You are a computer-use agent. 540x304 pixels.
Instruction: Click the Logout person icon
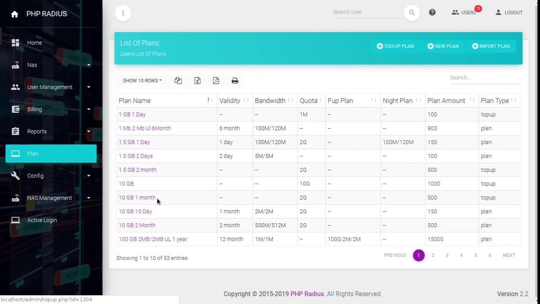click(x=498, y=12)
